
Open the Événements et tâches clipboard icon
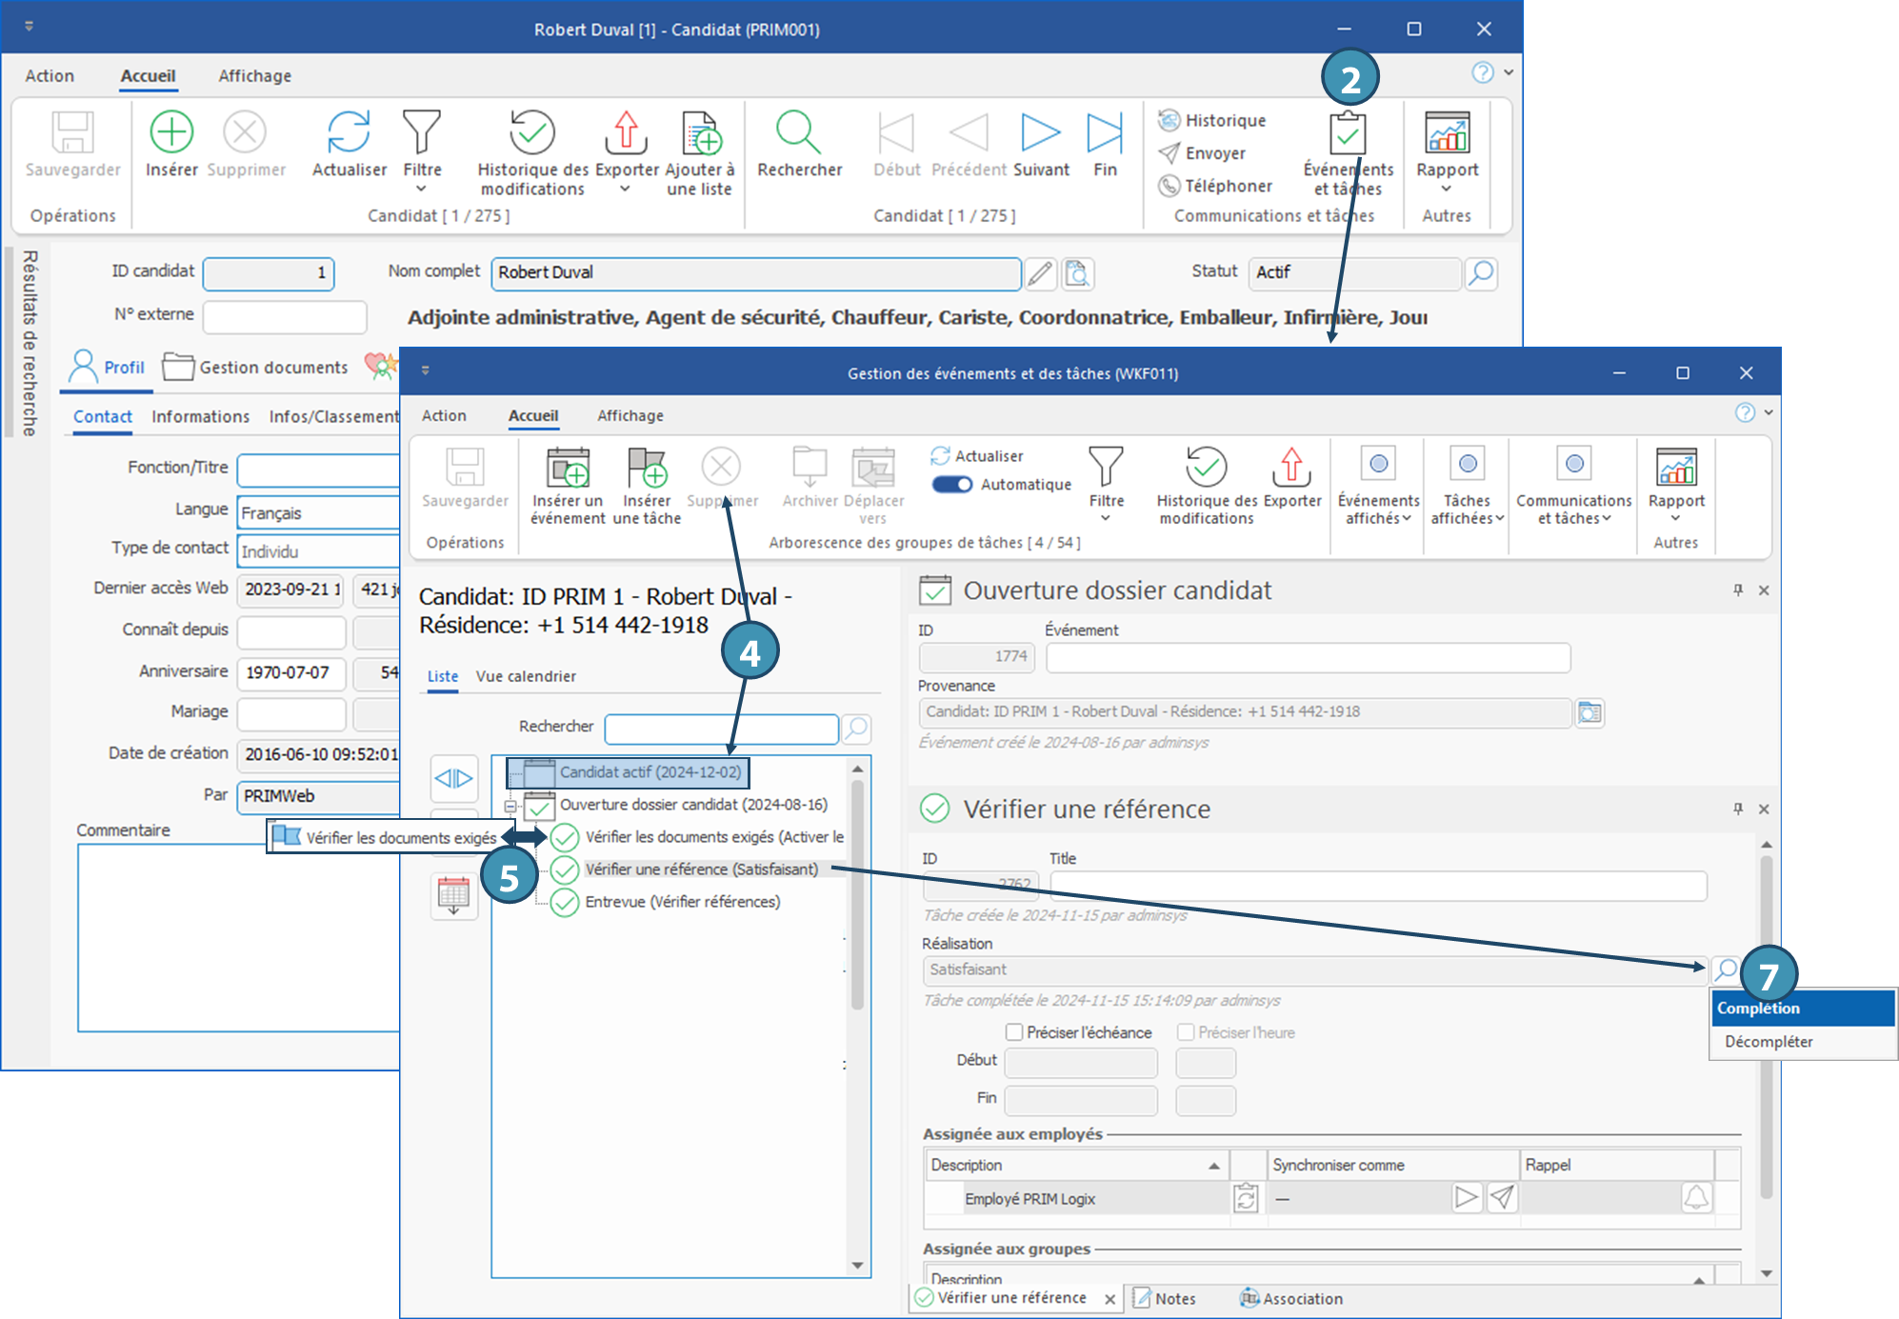coord(1348,132)
